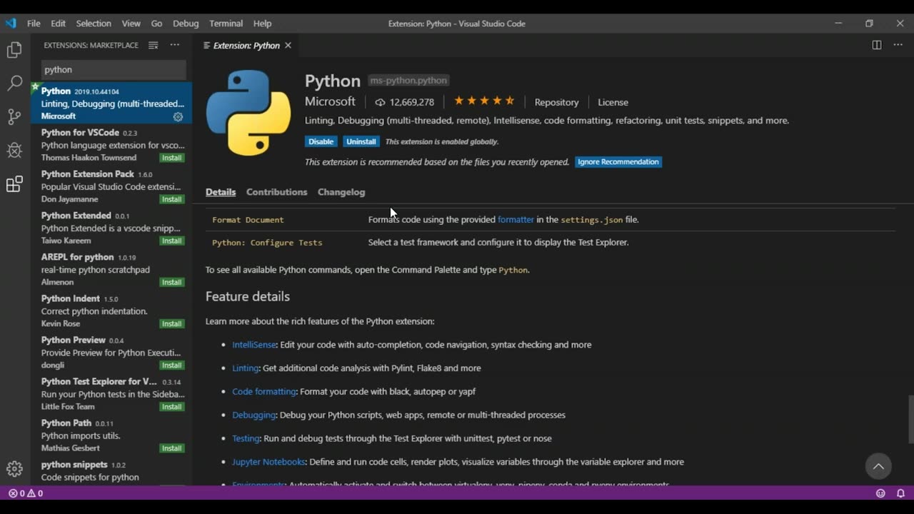Click the extensions search field

point(114,69)
